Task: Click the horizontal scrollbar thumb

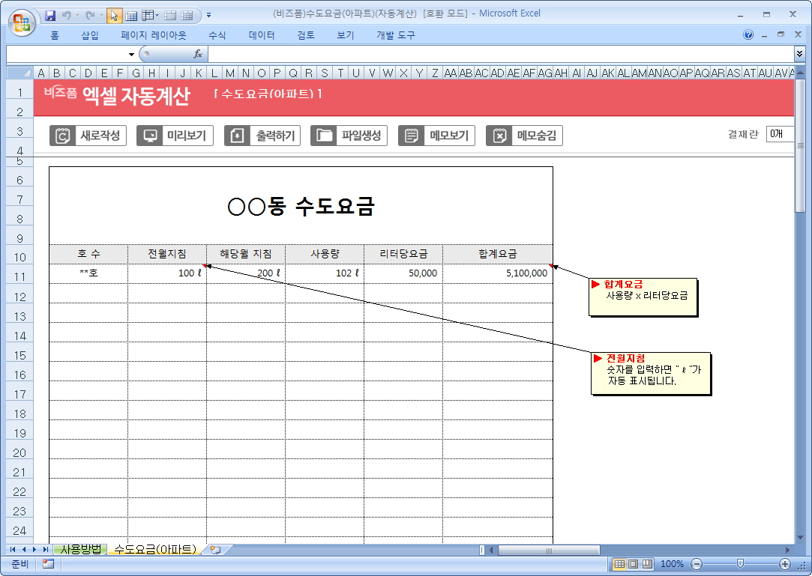Action: point(549,550)
